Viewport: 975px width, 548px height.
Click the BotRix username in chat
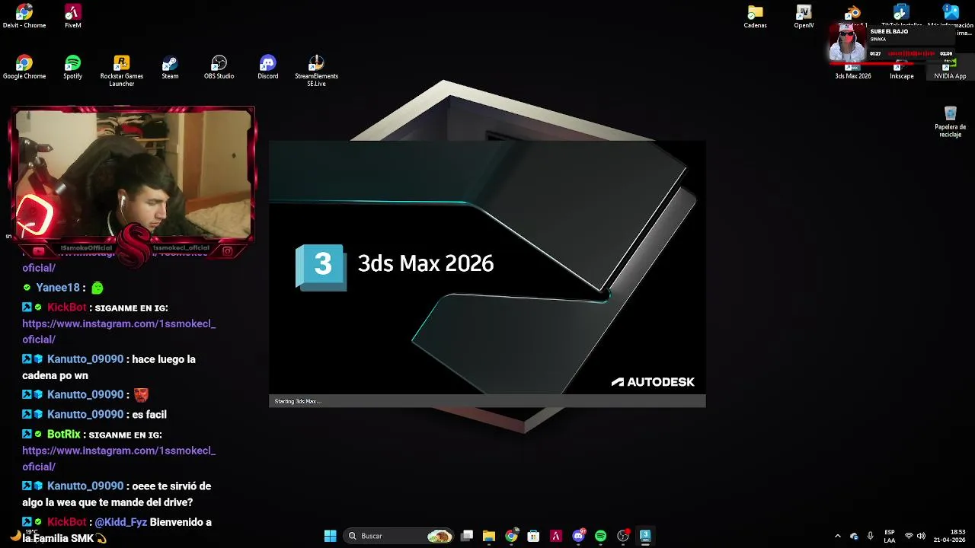[x=64, y=435]
